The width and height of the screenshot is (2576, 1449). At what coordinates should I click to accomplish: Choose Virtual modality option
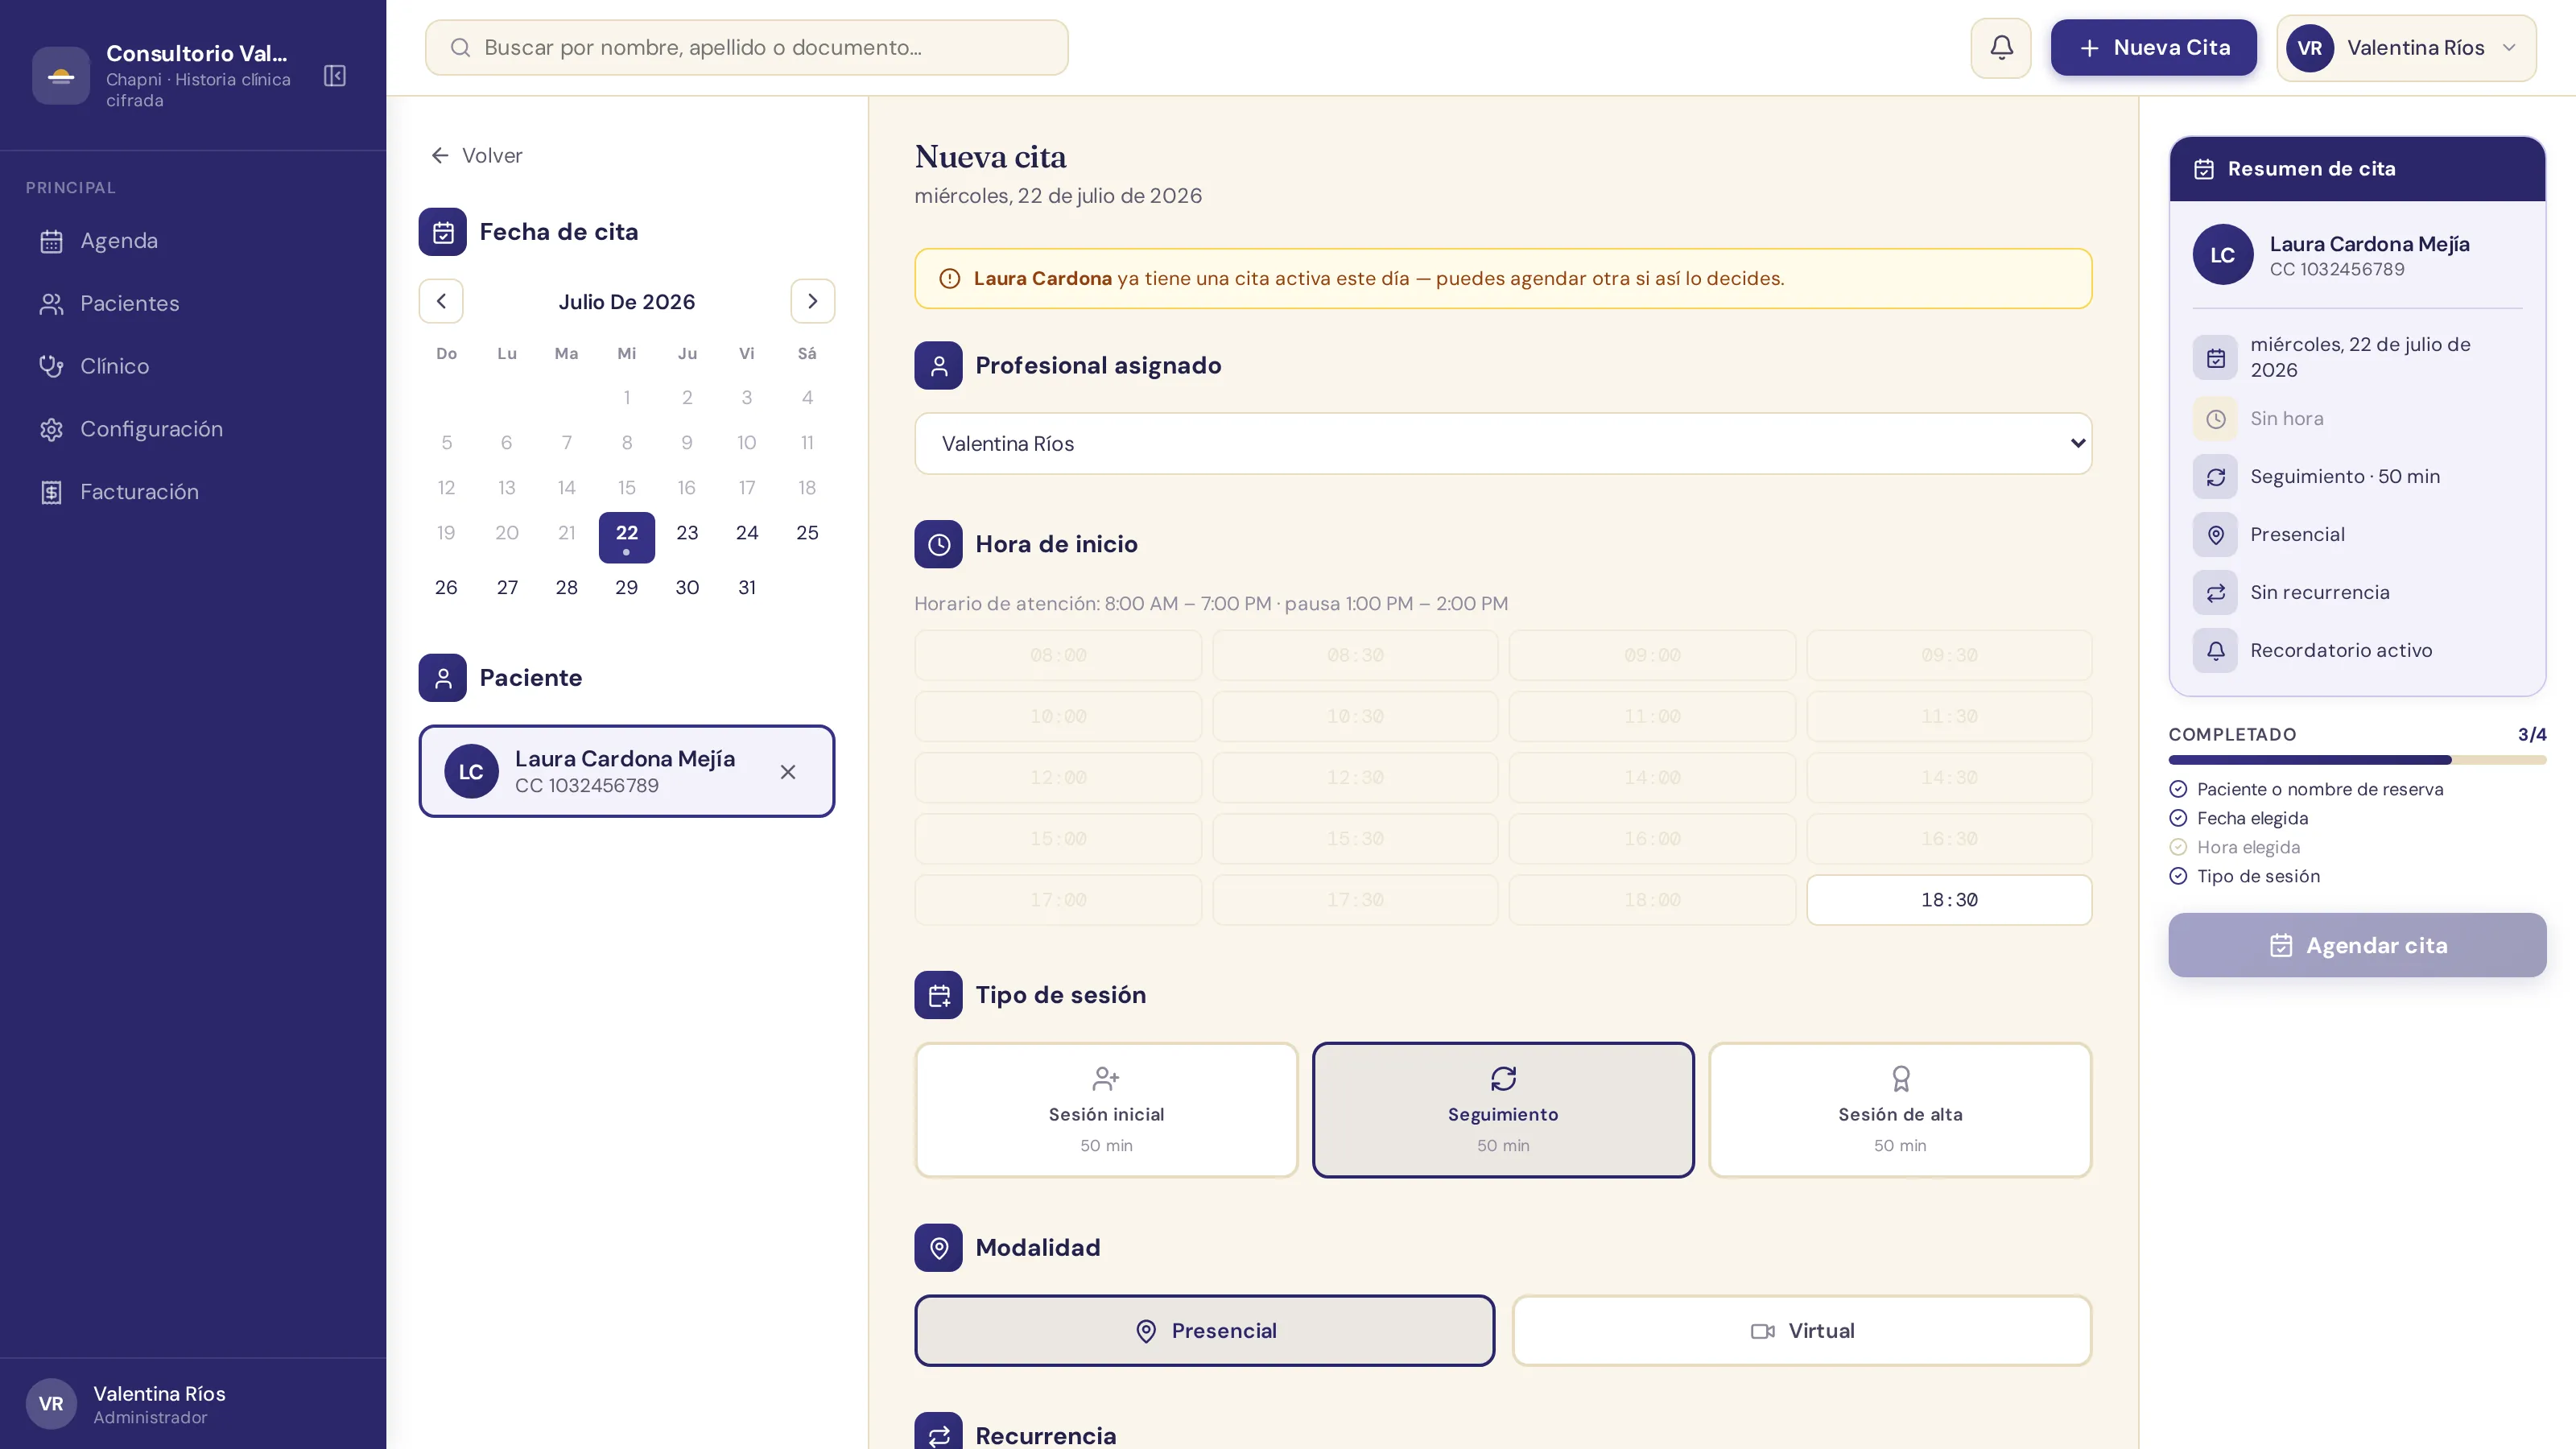coord(1802,1331)
